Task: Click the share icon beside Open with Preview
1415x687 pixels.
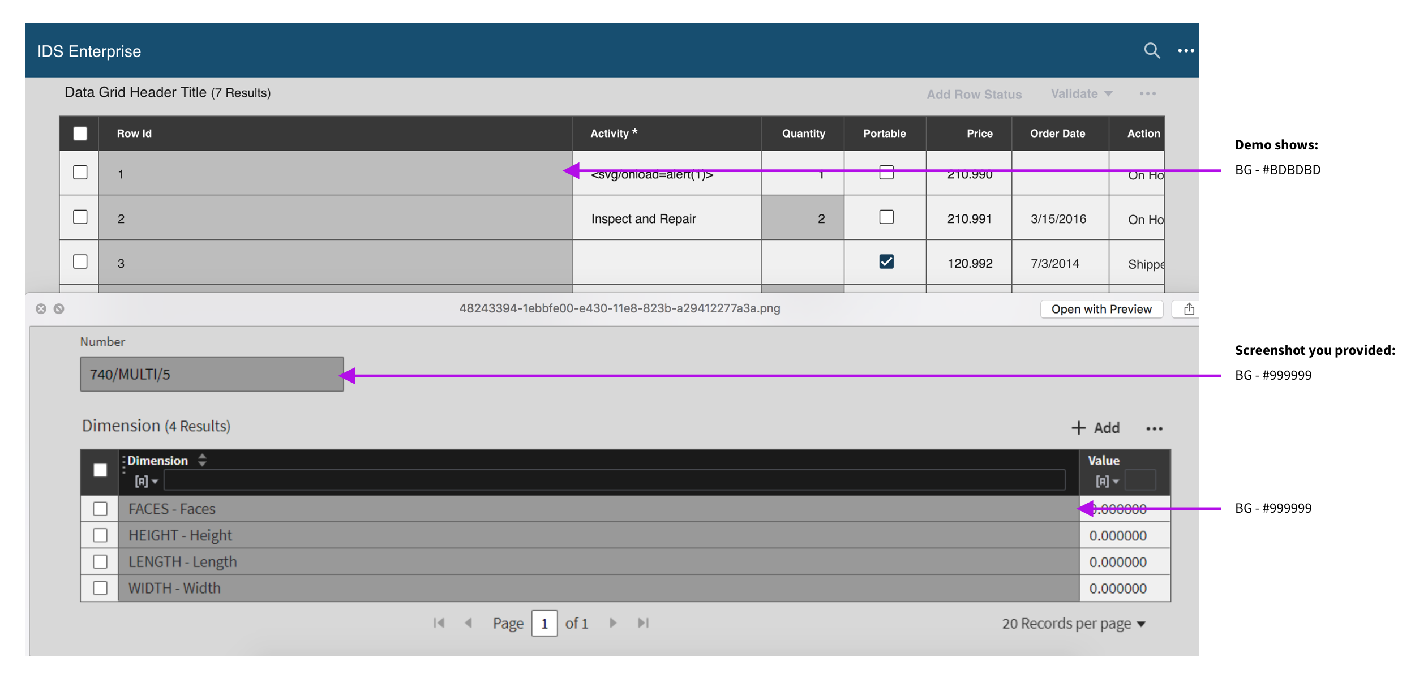Action: pyautogui.click(x=1189, y=309)
